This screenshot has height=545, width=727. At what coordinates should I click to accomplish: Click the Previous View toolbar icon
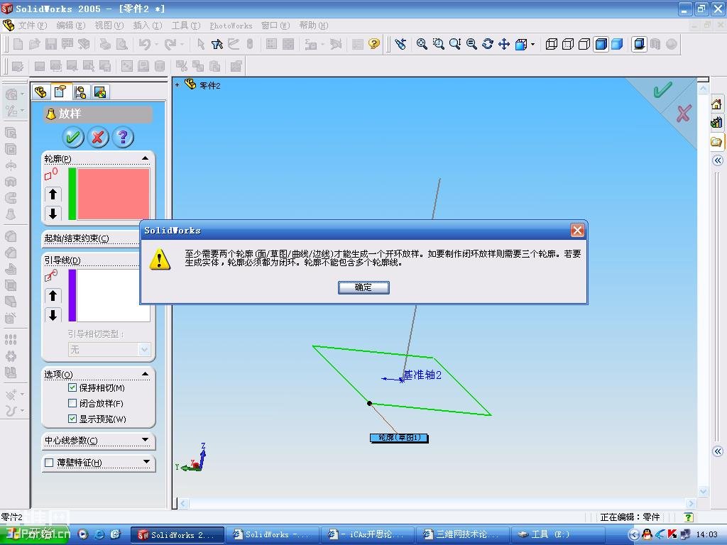coord(400,44)
